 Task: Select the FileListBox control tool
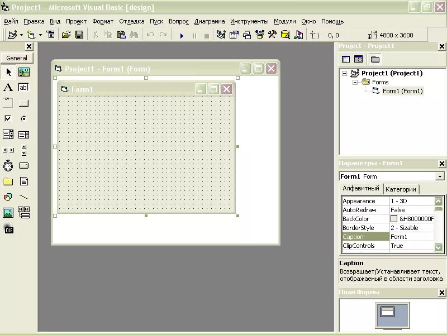24,181
